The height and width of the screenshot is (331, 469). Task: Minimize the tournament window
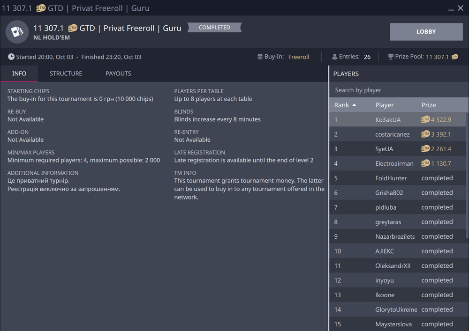point(451,8)
